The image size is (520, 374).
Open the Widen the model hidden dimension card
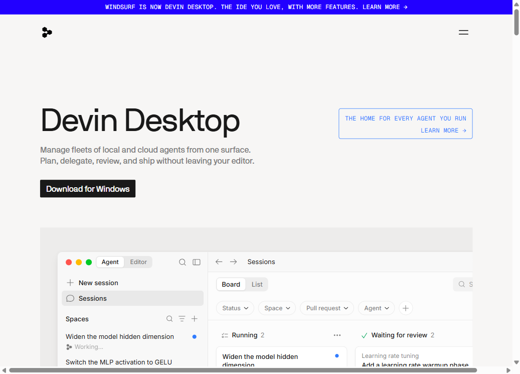coord(281,357)
